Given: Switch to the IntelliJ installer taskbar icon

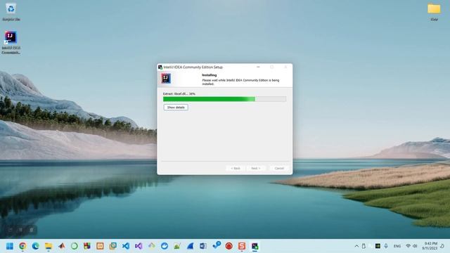Looking at the screenshot, I should (255, 246).
